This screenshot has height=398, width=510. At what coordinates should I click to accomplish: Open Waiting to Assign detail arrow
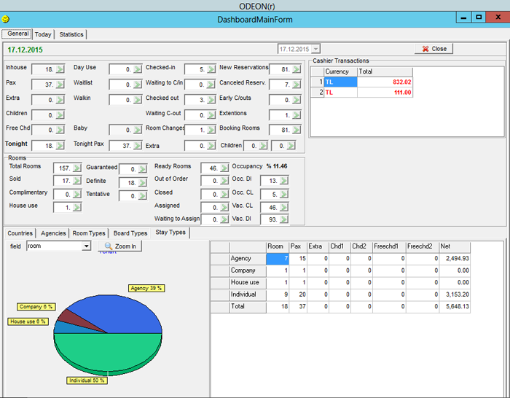pos(224,219)
